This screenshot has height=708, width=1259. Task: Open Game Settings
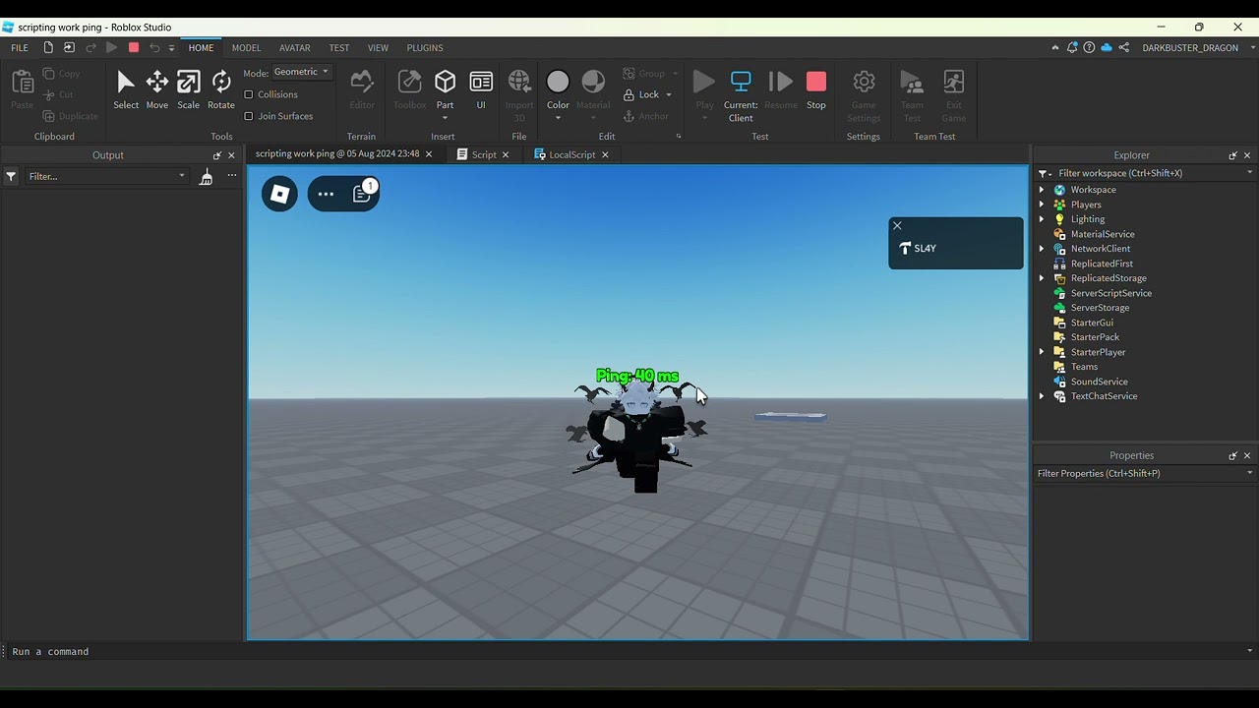(864, 95)
